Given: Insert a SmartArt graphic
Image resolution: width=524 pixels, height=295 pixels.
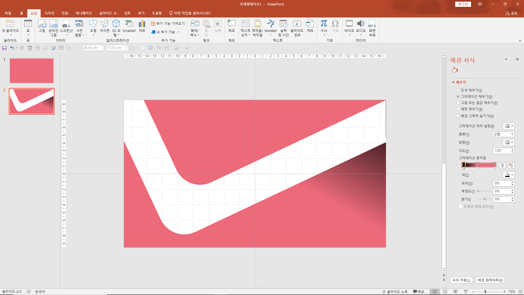Looking at the screenshot, I should coord(129,26).
